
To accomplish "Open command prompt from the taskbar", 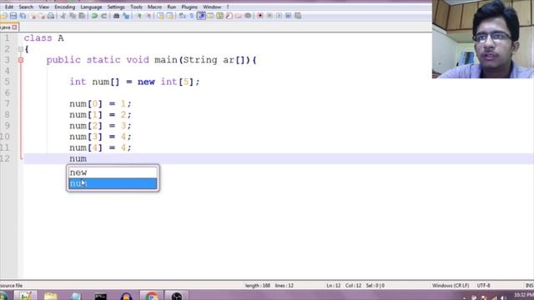I will pyautogui.click(x=100, y=297).
